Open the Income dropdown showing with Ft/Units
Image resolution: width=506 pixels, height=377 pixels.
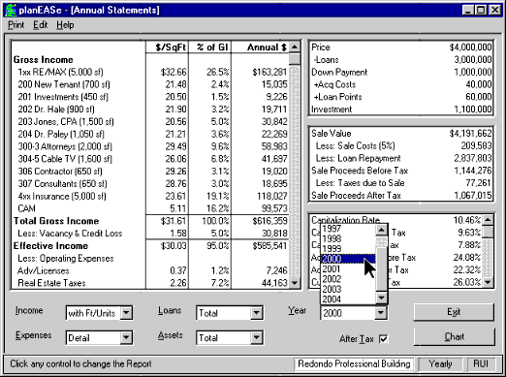[126, 313]
